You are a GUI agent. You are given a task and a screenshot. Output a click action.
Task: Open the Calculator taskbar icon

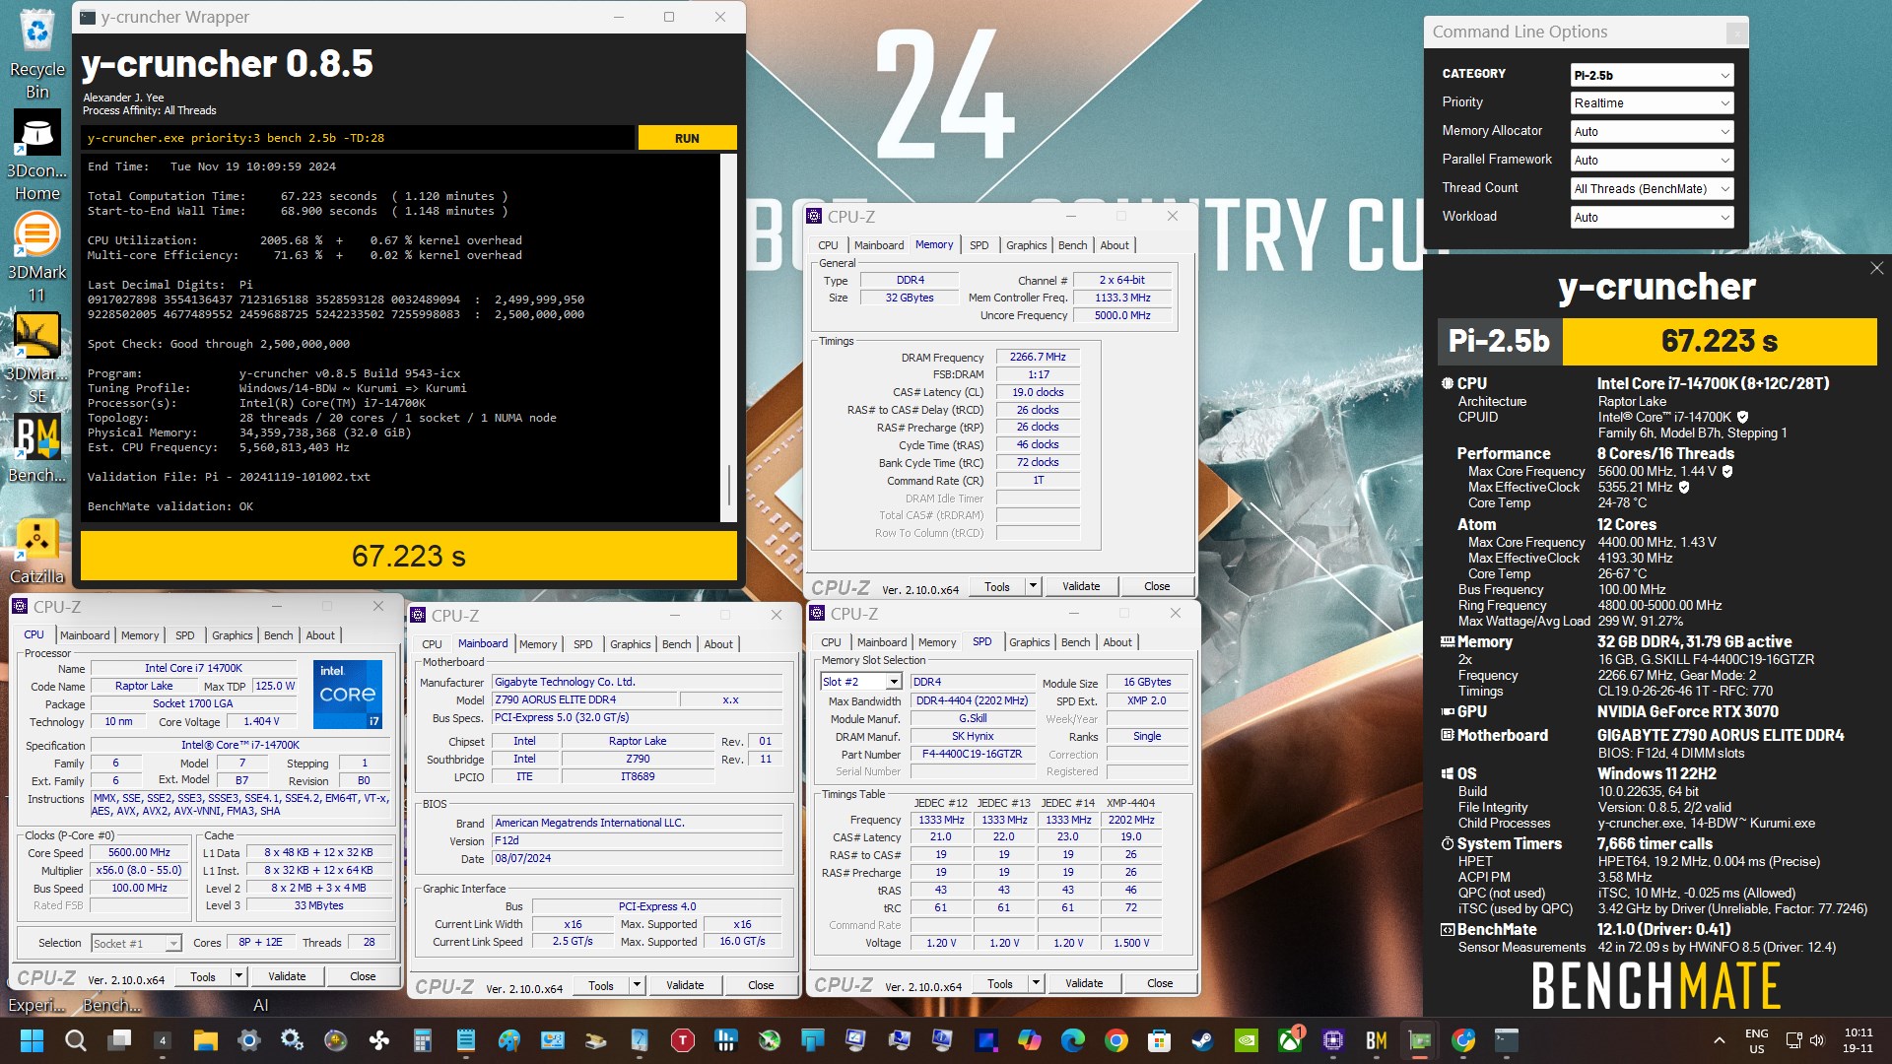point(423,1040)
